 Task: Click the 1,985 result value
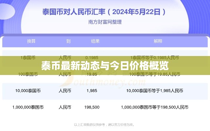(92, 90)
